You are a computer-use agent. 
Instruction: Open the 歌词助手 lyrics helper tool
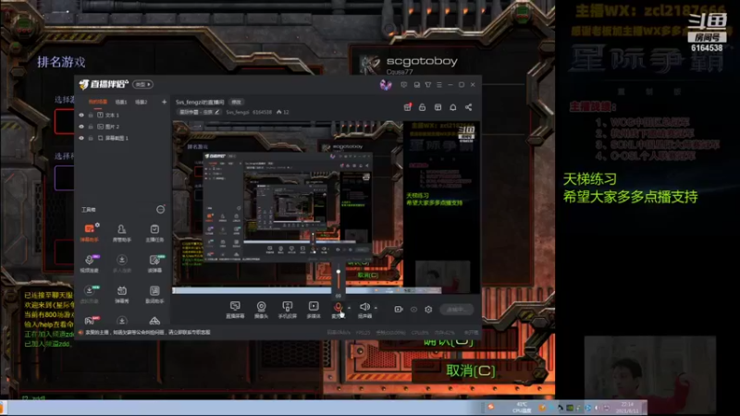click(x=154, y=294)
